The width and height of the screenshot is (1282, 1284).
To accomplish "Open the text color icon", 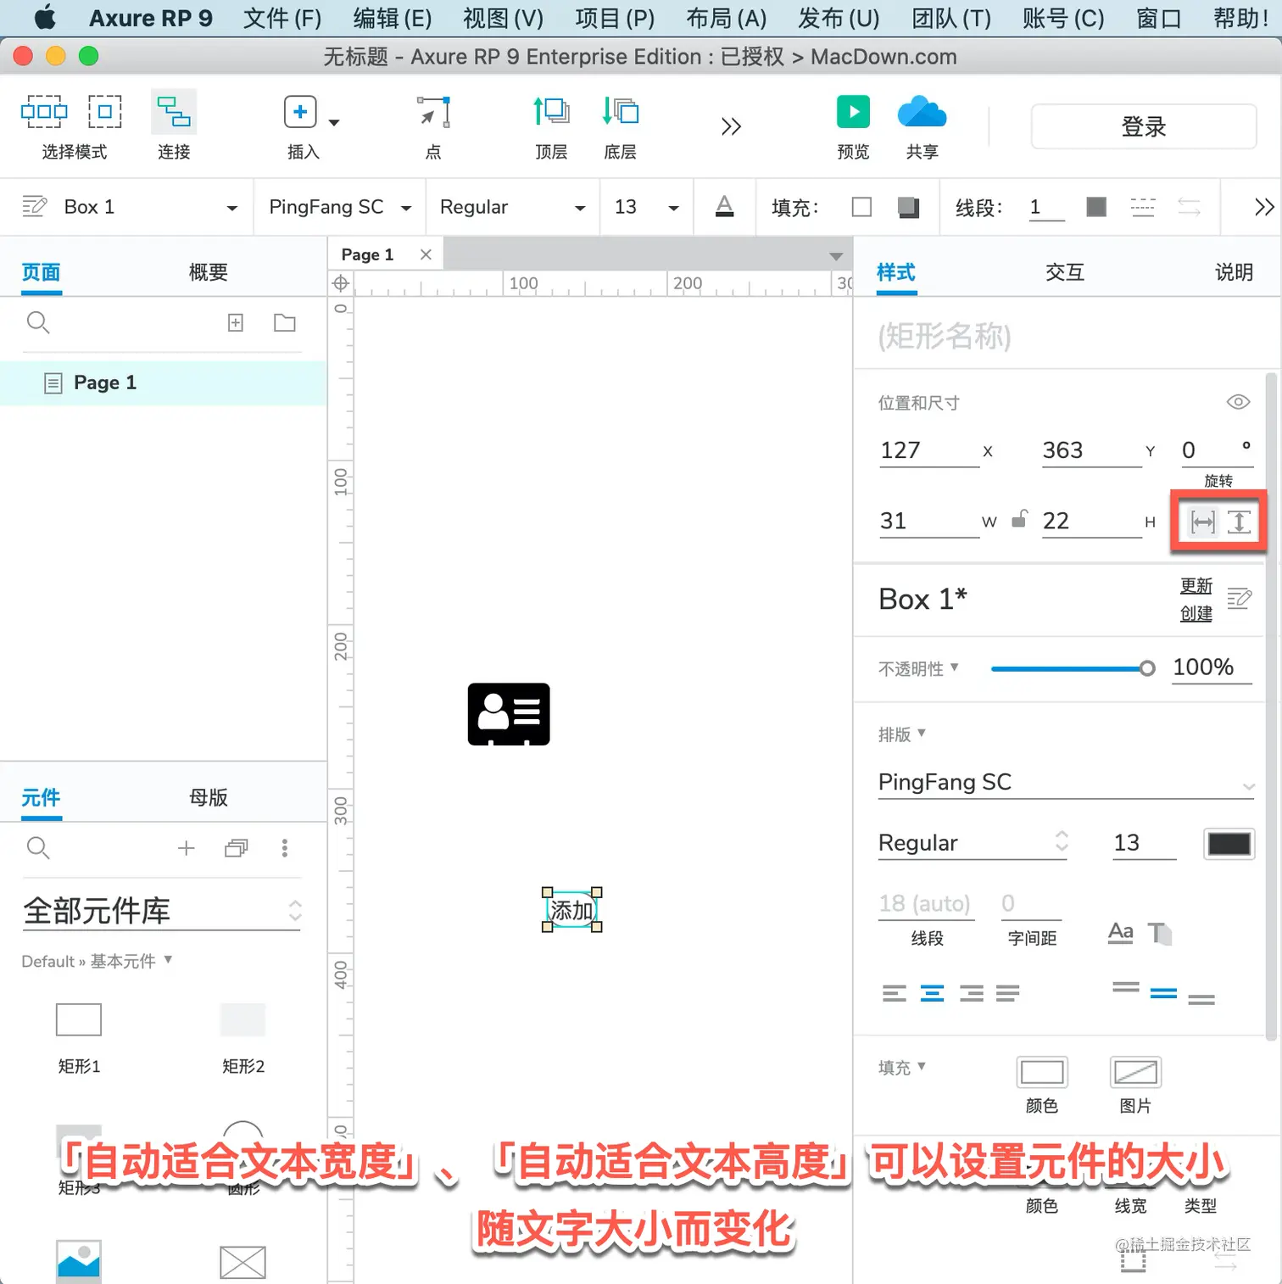I will tap(724, 206).
